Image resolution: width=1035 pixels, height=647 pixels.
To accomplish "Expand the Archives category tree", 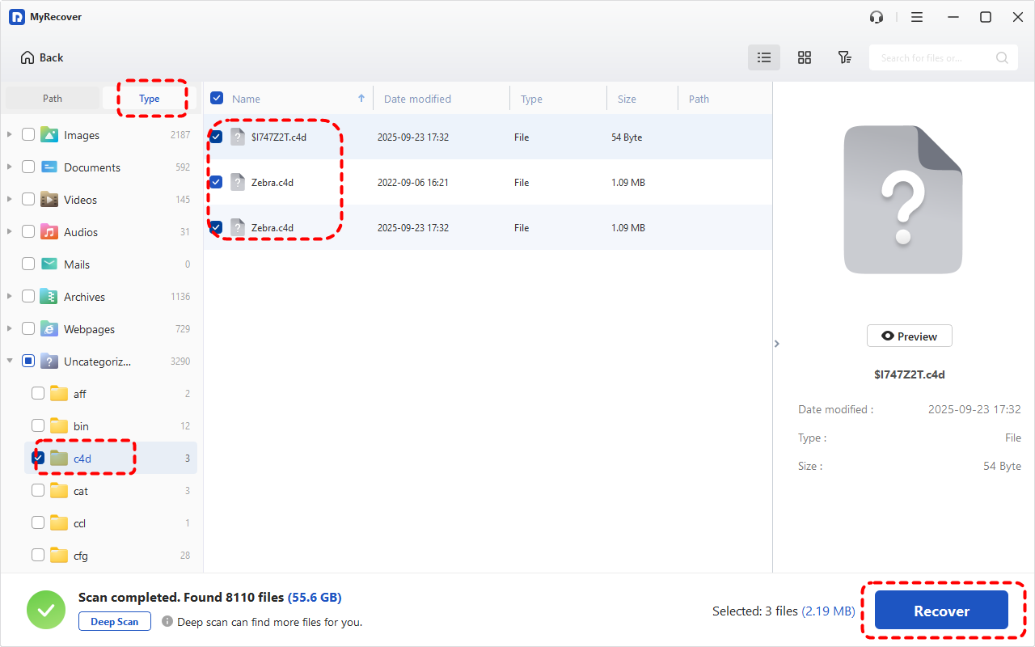I will pos(10,297).
